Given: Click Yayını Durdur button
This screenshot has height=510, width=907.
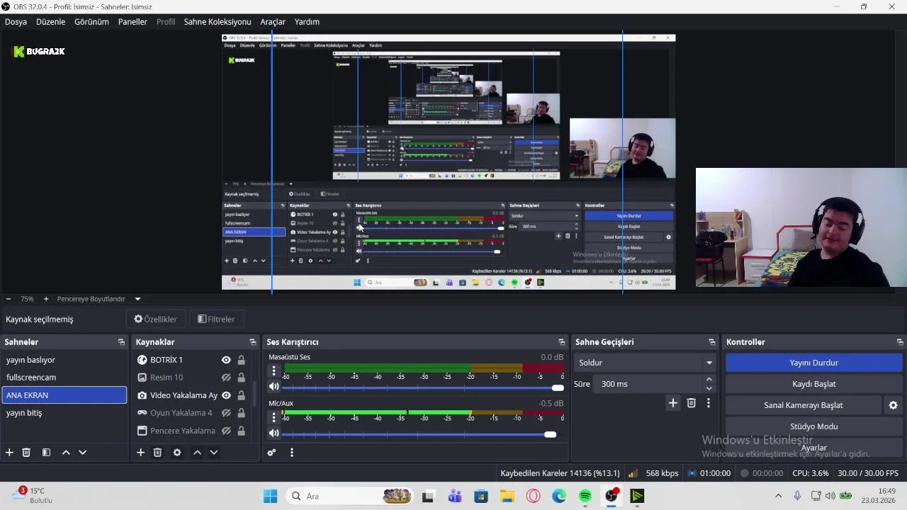Looking at the screenshot, I should tap(814, 363).
